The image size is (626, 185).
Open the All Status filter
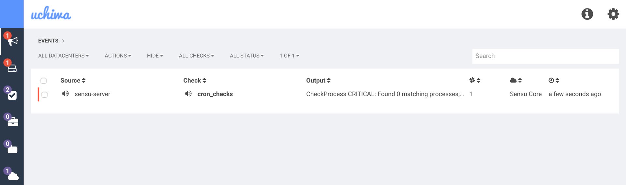246,56
